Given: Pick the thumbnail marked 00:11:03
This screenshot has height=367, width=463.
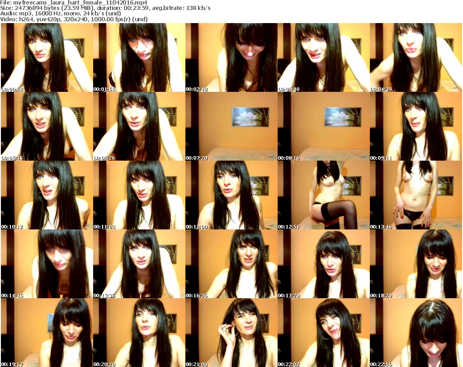Looking at the screenshot, I should (139, 195).
